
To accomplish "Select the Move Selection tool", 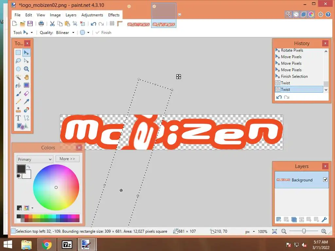I will [x=26, y=61].
